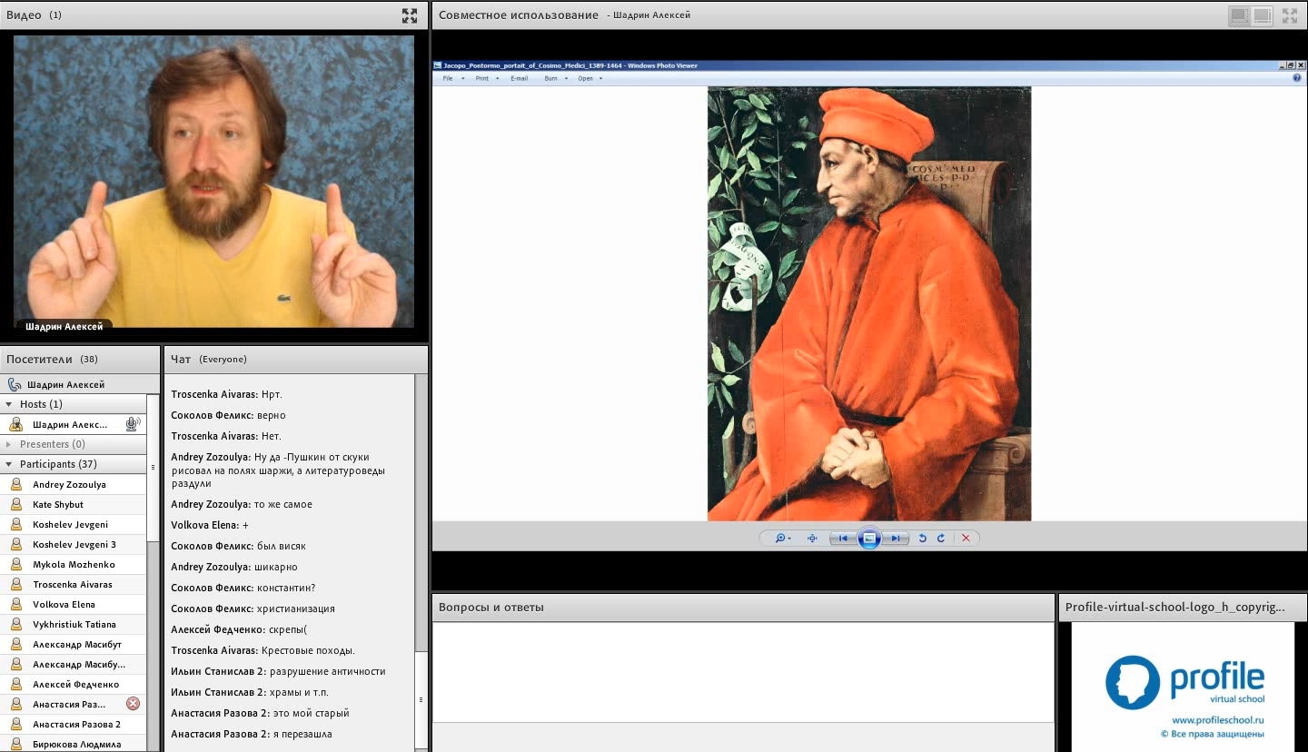Select participant Vykhristiuk Tatiana
This screenshot has width=1308, height=752.
(x=73, y=624)
